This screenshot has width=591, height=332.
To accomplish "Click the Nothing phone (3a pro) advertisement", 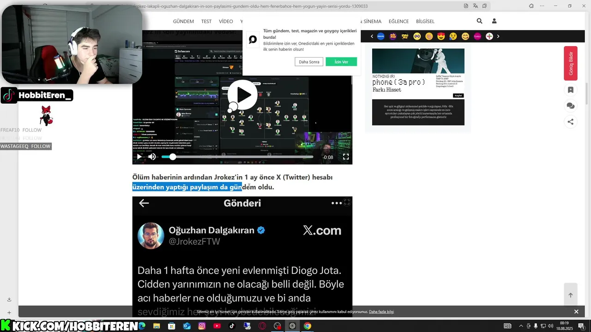I will tap(418, 87).
